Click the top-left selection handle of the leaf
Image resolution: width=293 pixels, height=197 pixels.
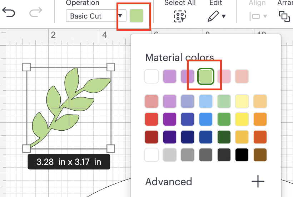click(x=27, y=67)
